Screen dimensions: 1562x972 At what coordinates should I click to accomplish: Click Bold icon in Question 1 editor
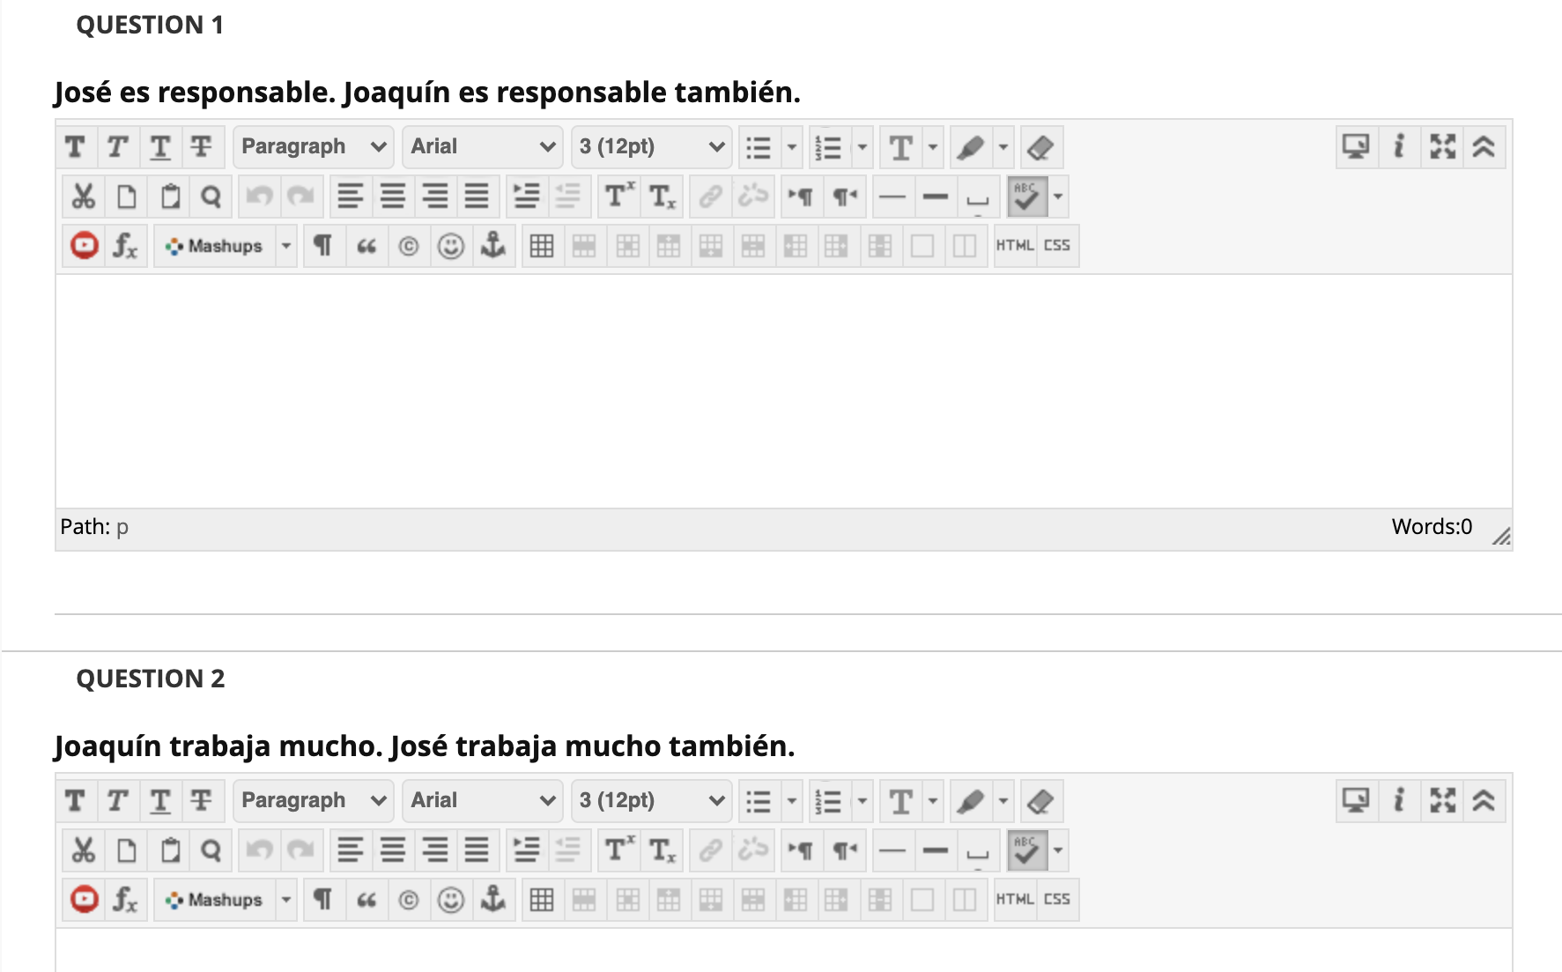pos(76,147)
